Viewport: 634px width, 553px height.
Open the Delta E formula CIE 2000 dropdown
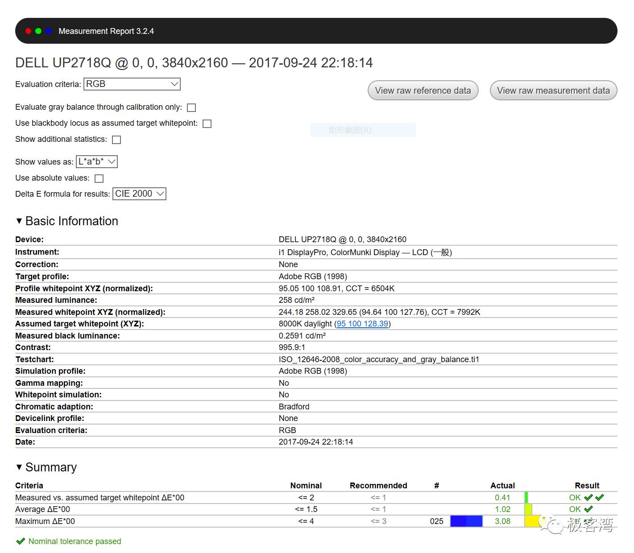point(139,194)
